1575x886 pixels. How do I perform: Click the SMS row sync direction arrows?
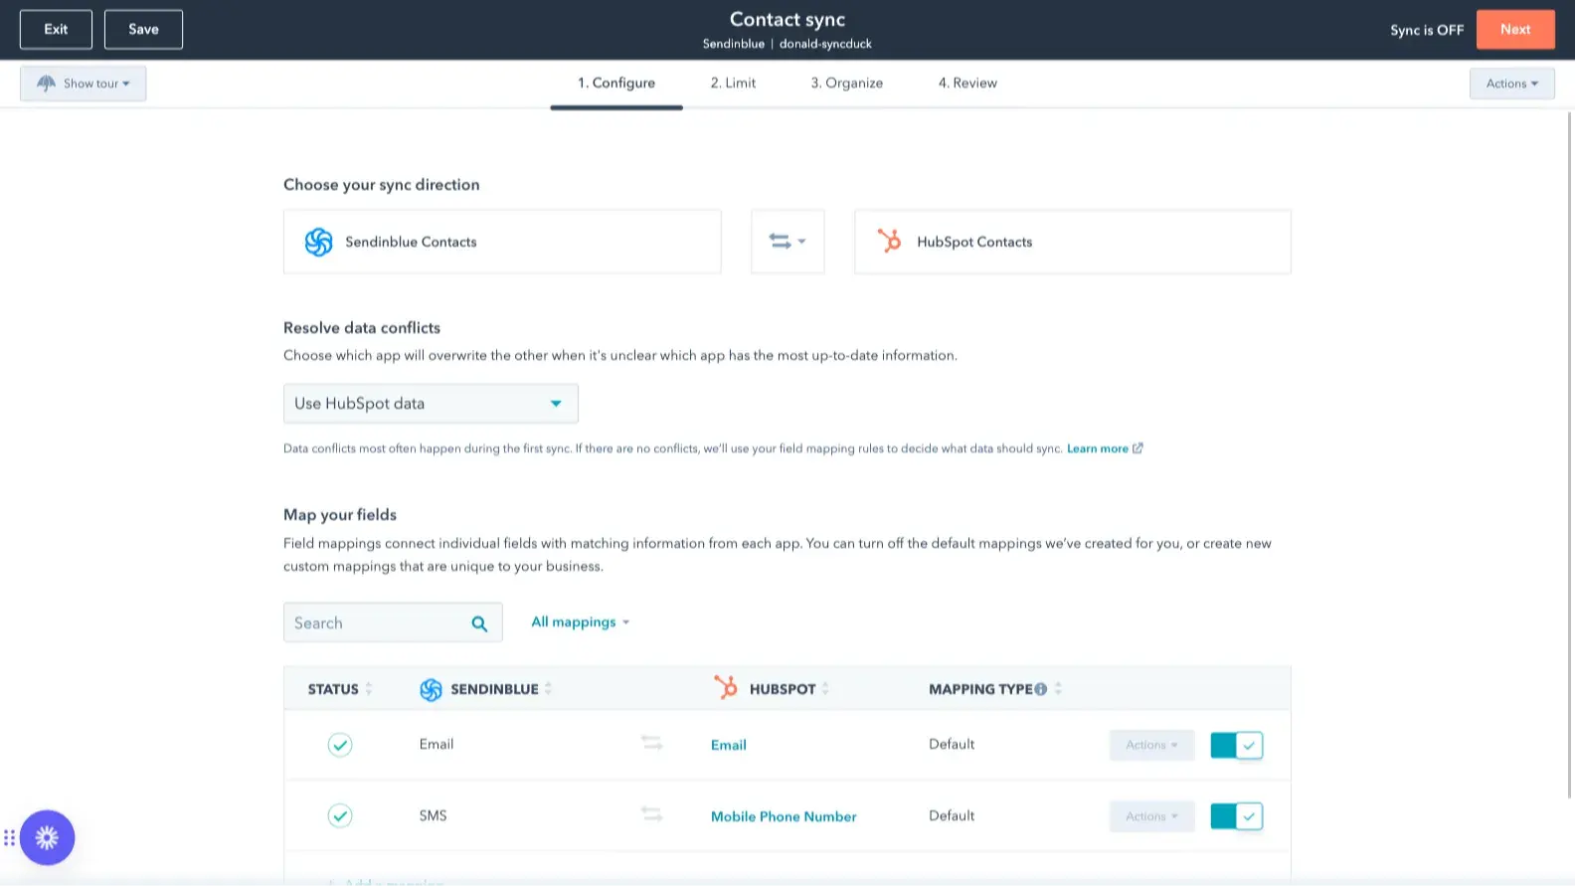651,814
